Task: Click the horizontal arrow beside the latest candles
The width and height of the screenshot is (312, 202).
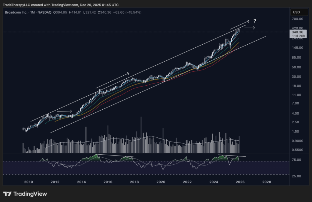Action: click(x=250, y=28)
